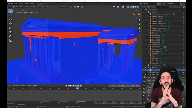Open the outliner display mode icon
Screen dimensions: 192x108
click(x=150, y=7)
